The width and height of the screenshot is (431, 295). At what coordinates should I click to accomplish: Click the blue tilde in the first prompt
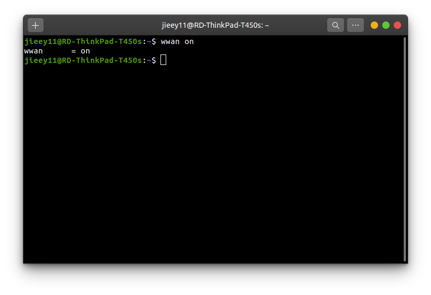coord(149,41)
